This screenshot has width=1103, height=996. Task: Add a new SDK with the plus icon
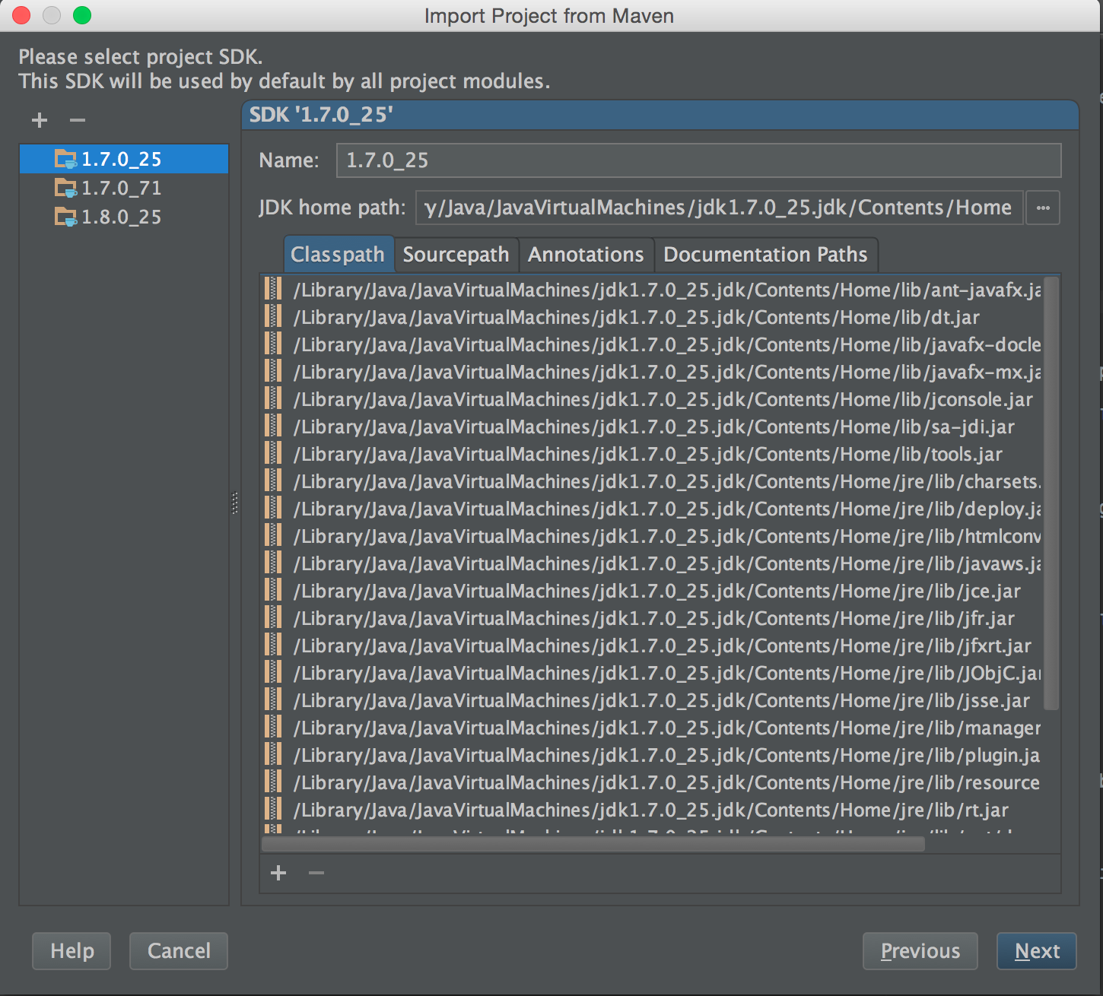[x=38, y=119]
